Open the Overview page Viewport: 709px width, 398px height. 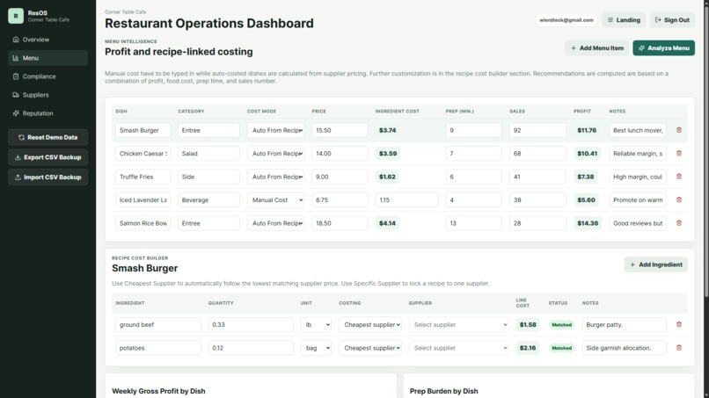[x=48, y=40]
